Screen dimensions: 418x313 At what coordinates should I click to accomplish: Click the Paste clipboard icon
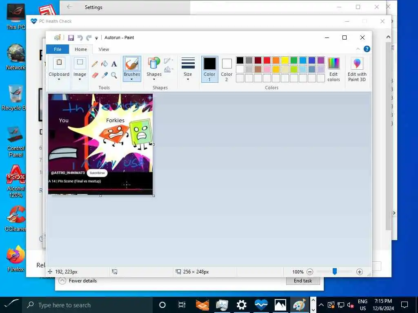(x=59, y=63)
